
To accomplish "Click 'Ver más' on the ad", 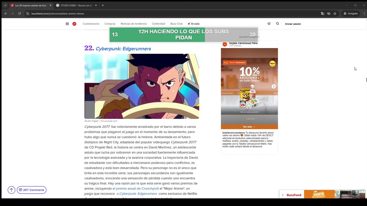I will (249, 127).
